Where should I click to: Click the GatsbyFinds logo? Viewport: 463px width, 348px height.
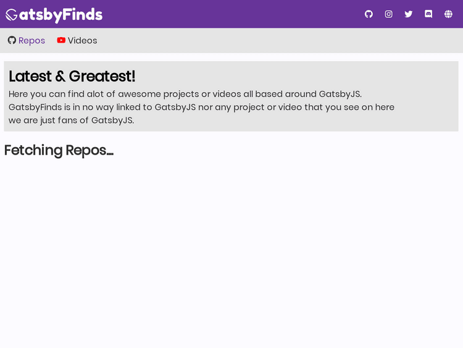coord(54,15)
